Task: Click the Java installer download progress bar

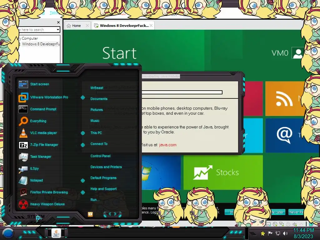Action: (182, 92)
